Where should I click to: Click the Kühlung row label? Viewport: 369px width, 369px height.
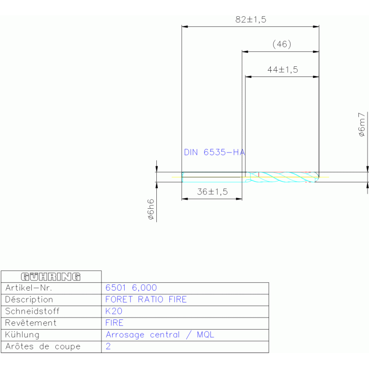(22, 335)
